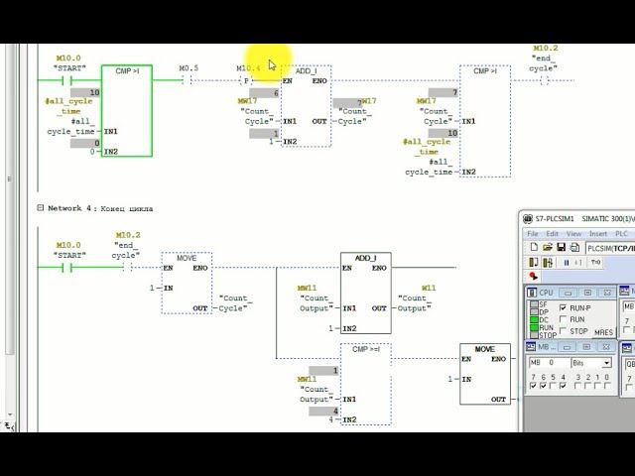Toggle bit 6 checkbox in MB 0
The image size is (635, 476).
coord(543,386)
